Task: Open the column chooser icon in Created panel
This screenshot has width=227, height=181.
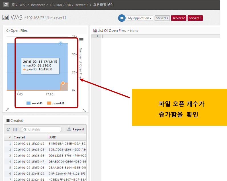Action: pos(15,129)
